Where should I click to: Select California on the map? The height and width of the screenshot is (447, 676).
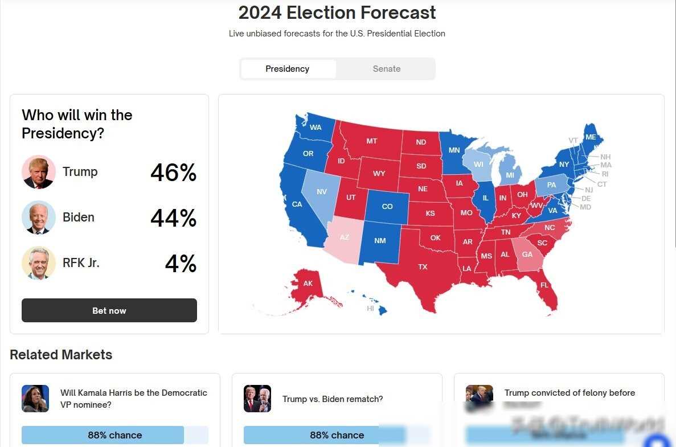click(297, 204)
